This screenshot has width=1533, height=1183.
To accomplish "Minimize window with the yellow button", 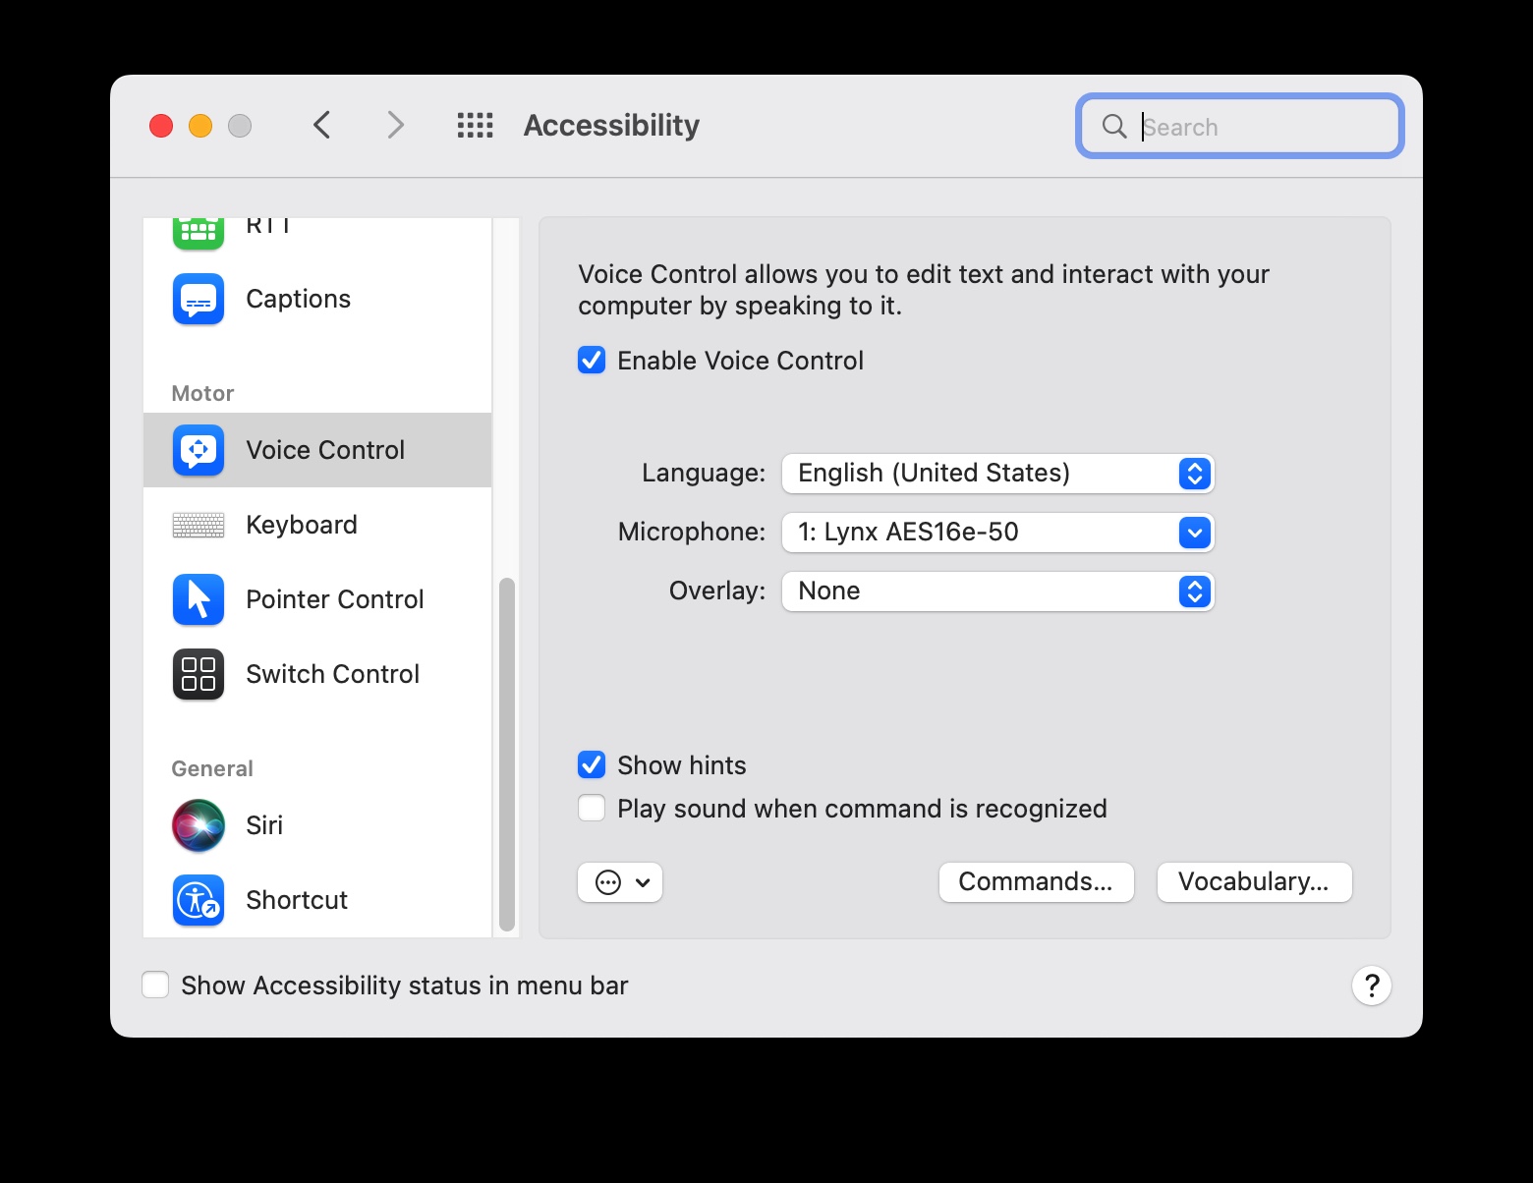I will point(200,126).
